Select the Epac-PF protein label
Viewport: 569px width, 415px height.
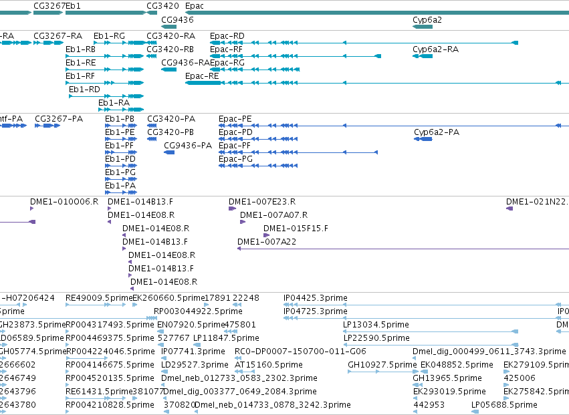[235, 146]
